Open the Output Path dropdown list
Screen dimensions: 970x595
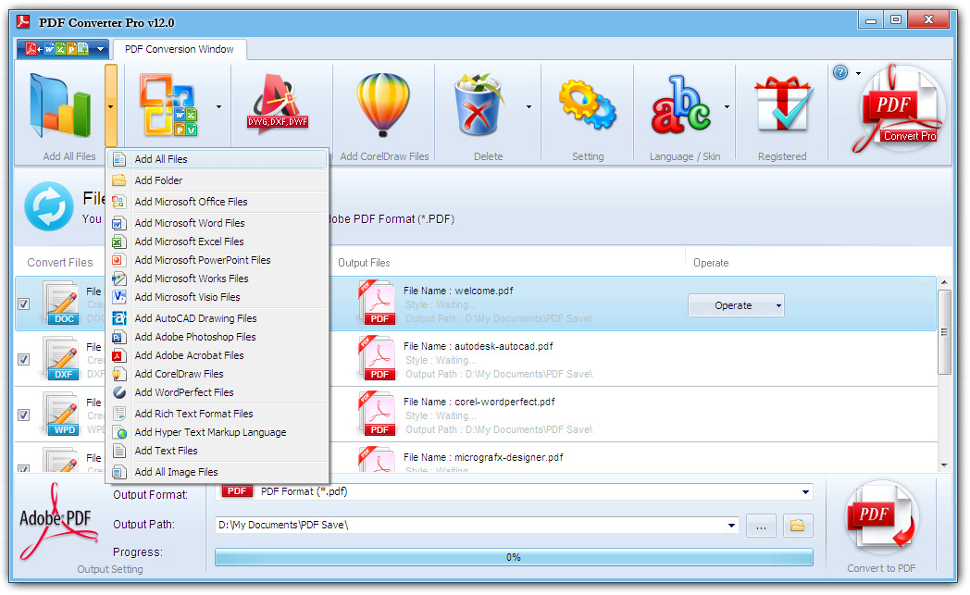tap(732, 526)
